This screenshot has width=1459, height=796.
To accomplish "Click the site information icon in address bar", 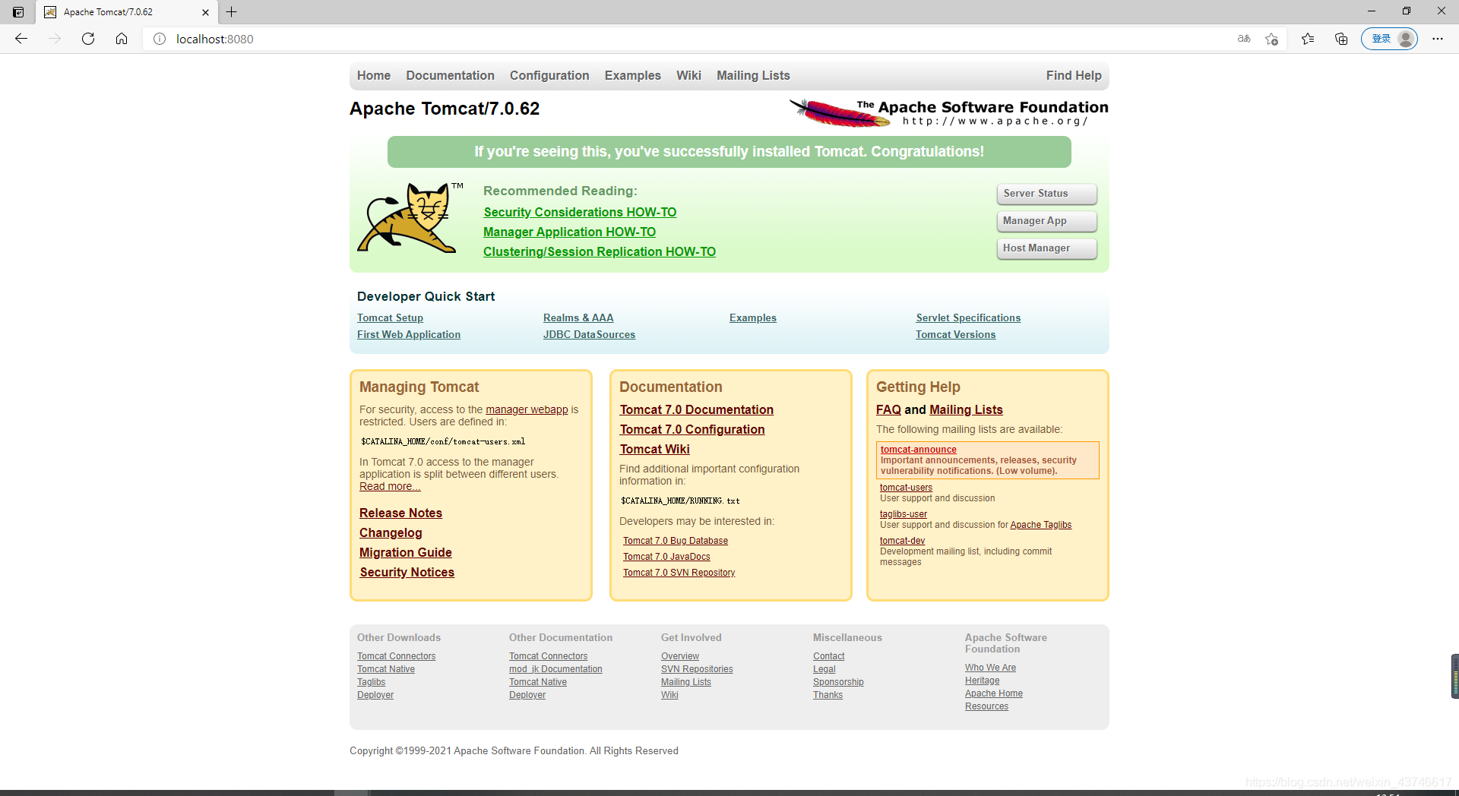I will tap(160, 39).
